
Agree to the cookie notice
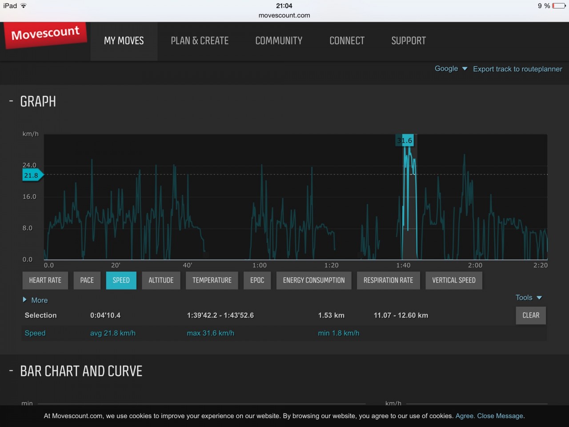click(x=465, y=416)
